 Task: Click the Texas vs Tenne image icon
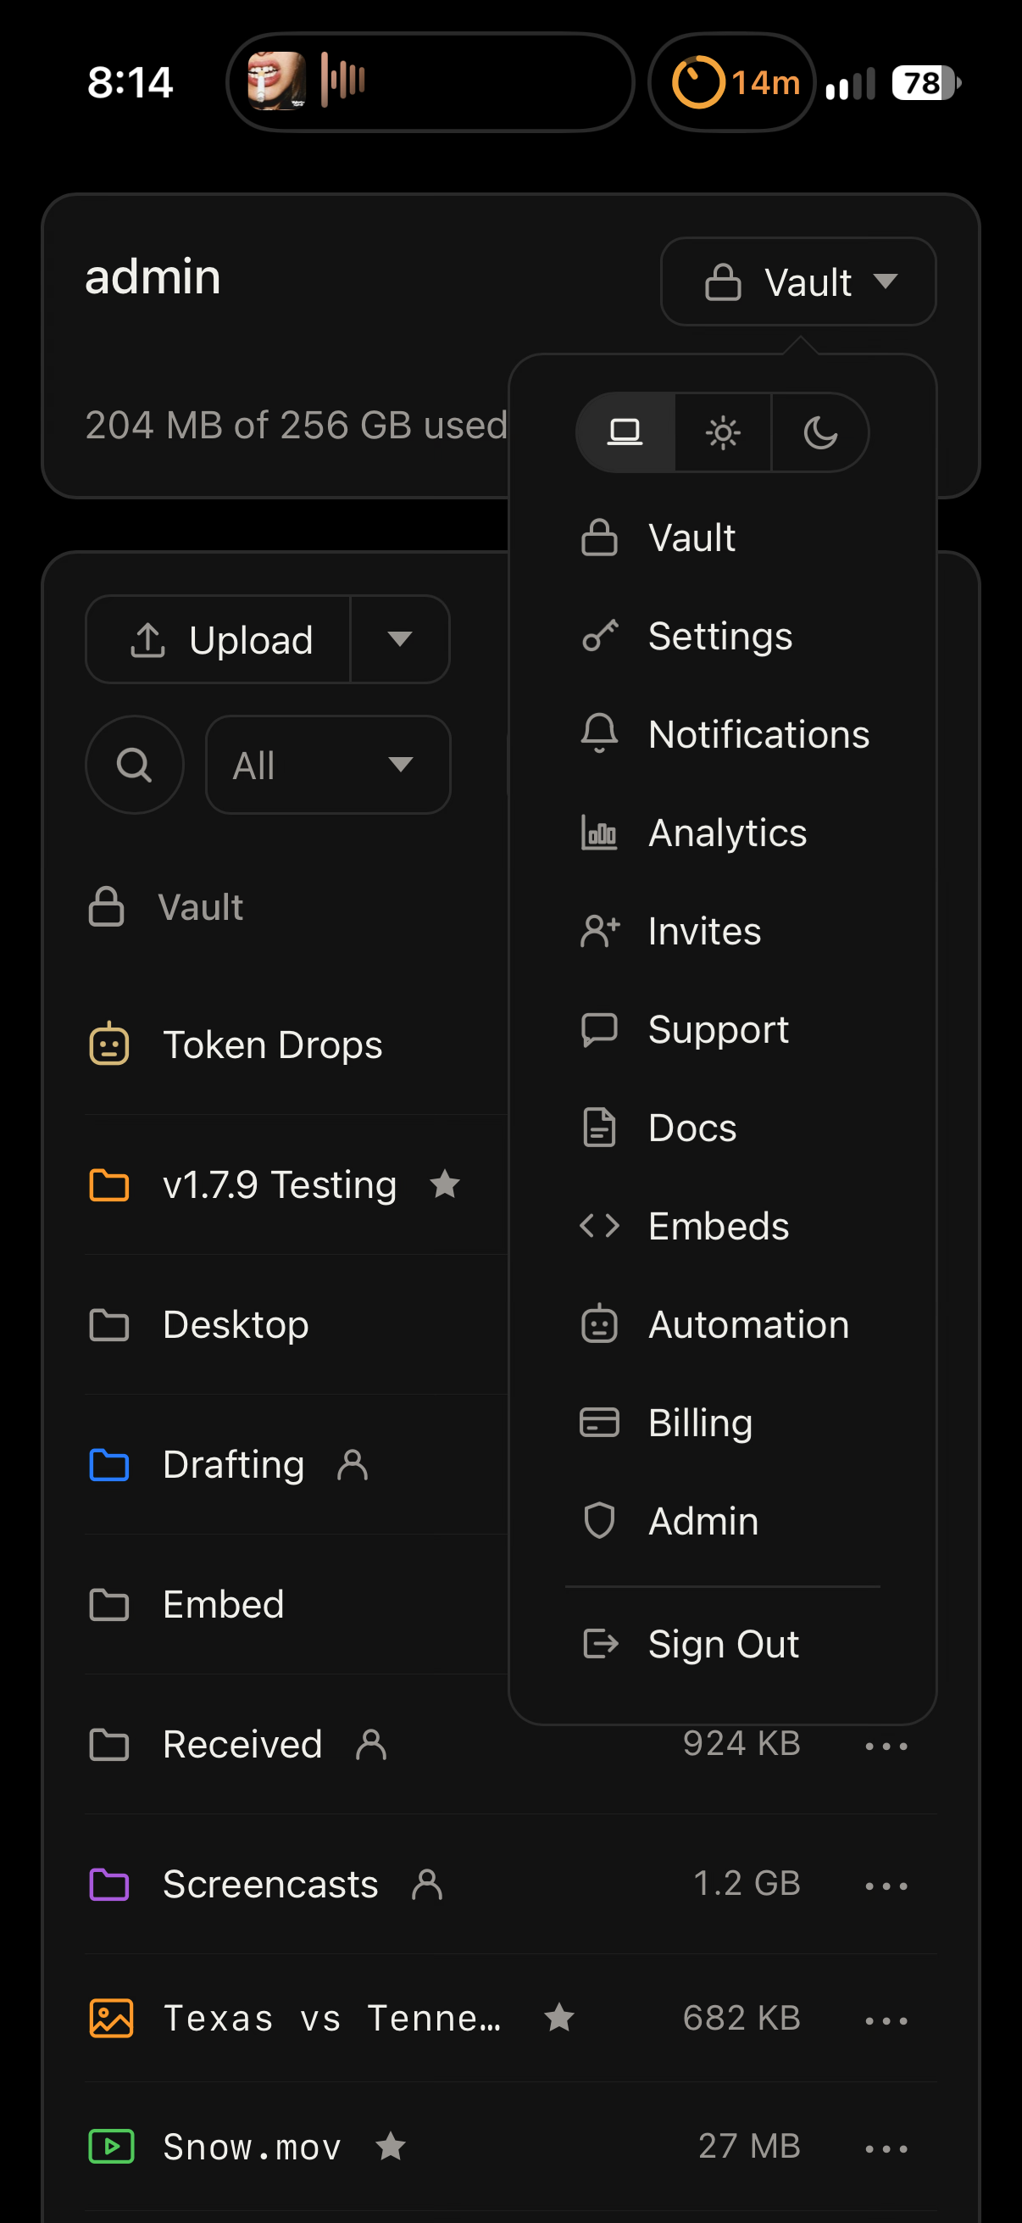tap(111, 2018)
